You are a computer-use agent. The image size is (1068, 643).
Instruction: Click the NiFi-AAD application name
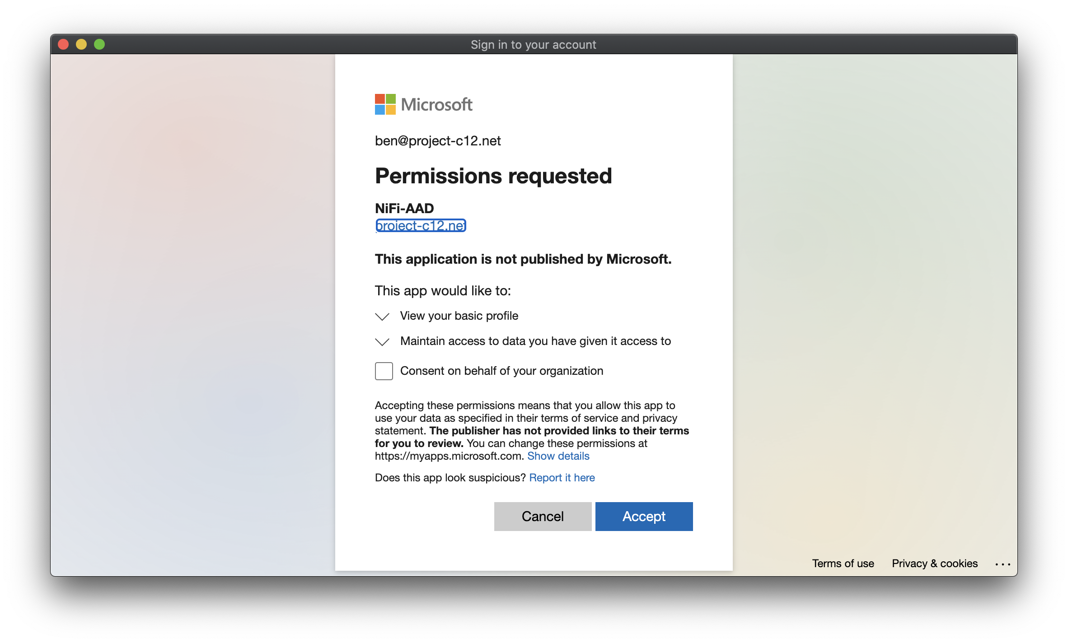(x=404, y=208)
